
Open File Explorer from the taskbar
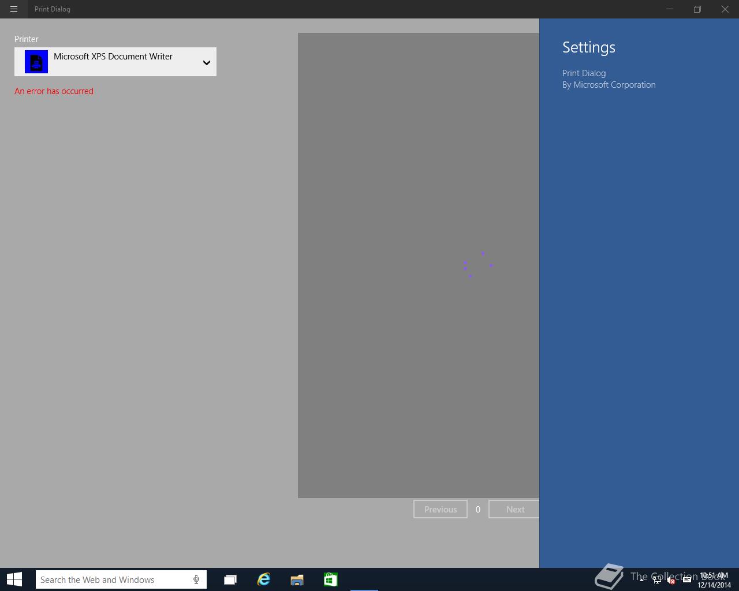[x=297, y=579]
